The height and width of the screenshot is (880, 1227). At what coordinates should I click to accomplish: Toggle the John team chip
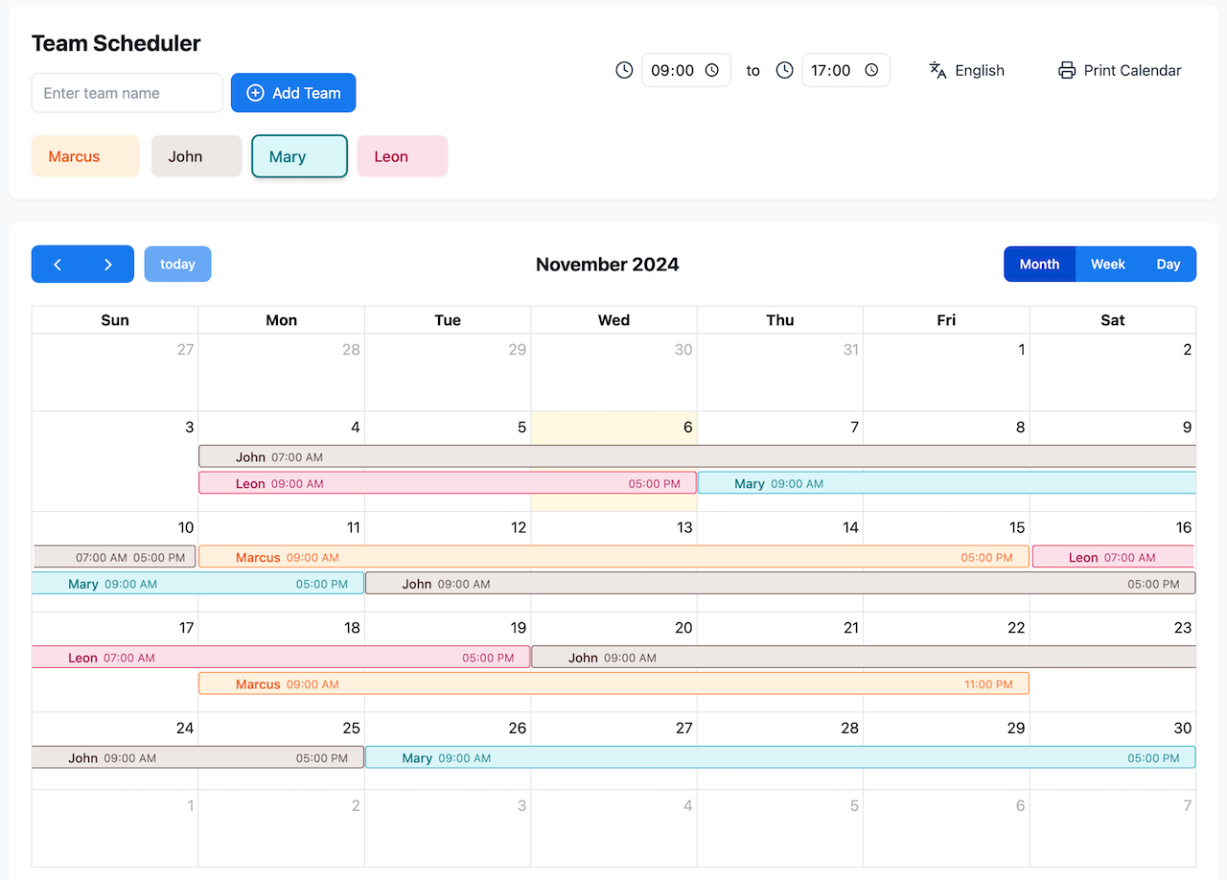(197, 156)
